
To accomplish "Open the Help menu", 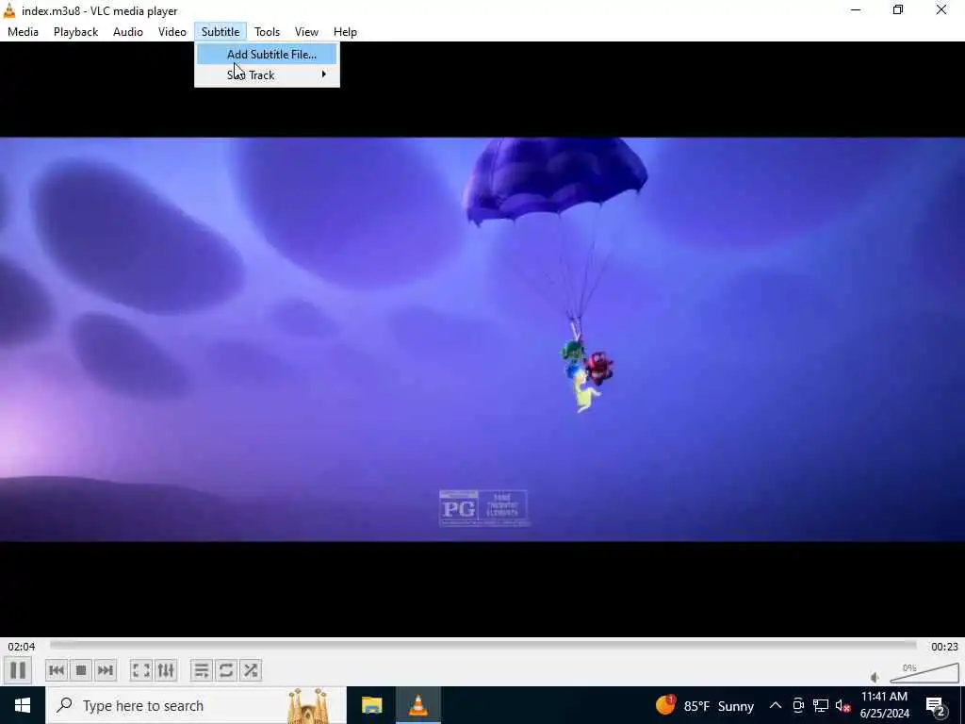I will (x=345, y=32).
